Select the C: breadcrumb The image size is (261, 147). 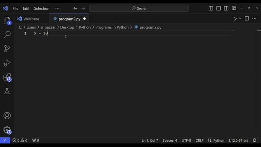coord(20,27)
